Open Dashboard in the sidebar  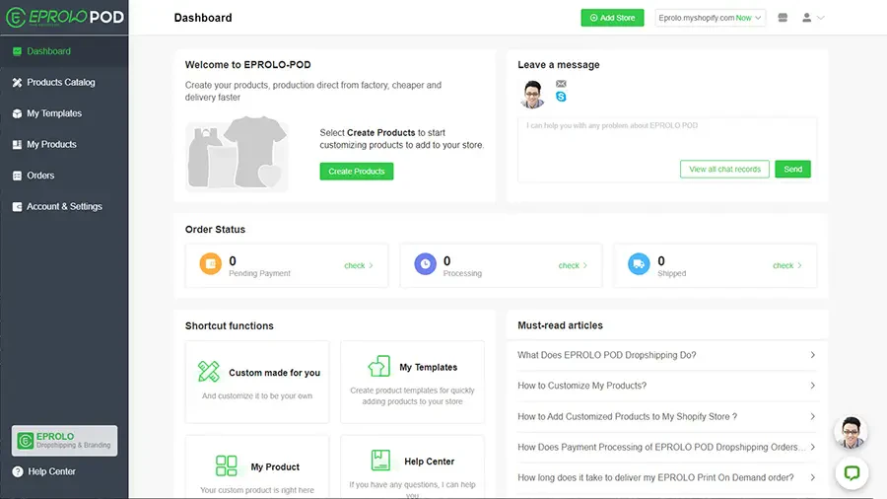(64, 51)
